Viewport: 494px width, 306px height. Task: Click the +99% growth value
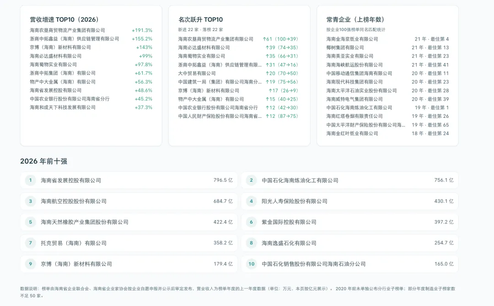click(145, 56)
